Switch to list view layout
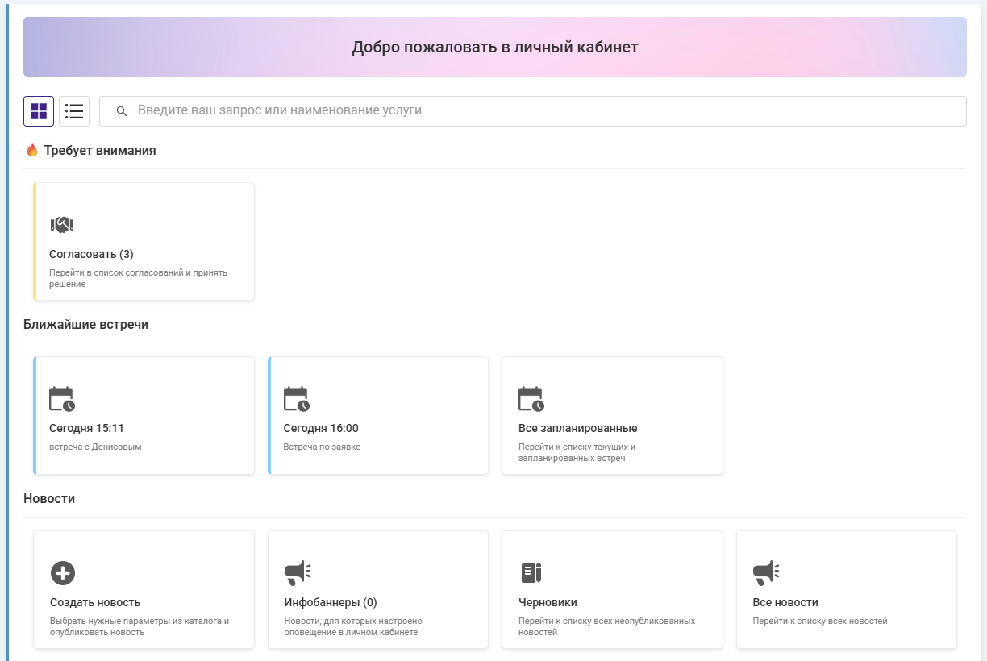Viewport: 987px width, 661px height. 74,111
